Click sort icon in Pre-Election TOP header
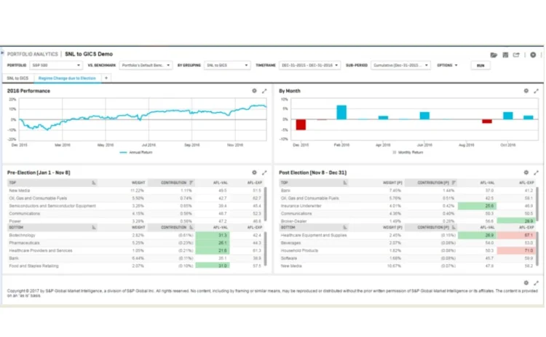Viewport: 546px width, 337px height. [x=94, y=183]
